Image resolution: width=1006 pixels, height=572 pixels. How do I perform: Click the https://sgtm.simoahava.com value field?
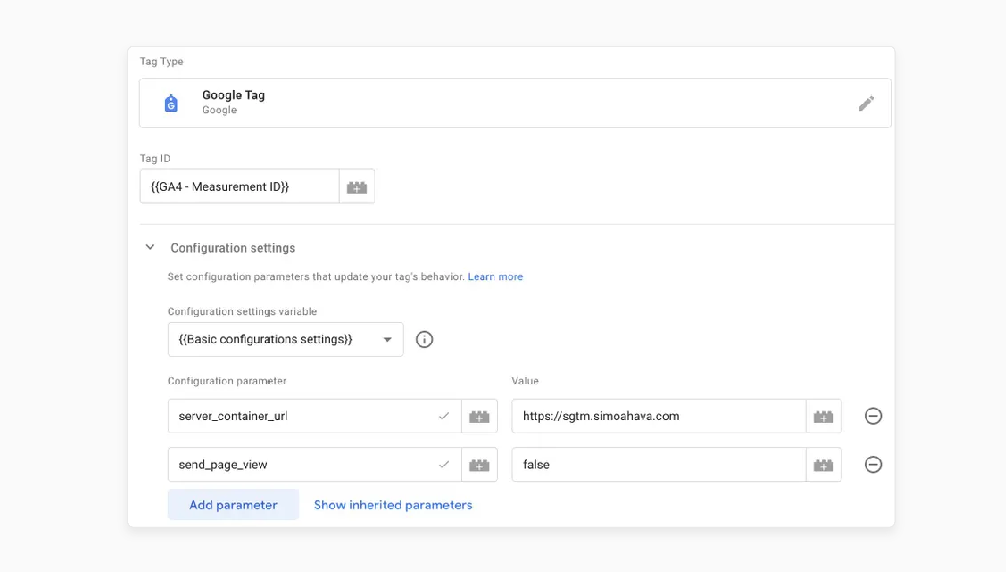[659, 416]
